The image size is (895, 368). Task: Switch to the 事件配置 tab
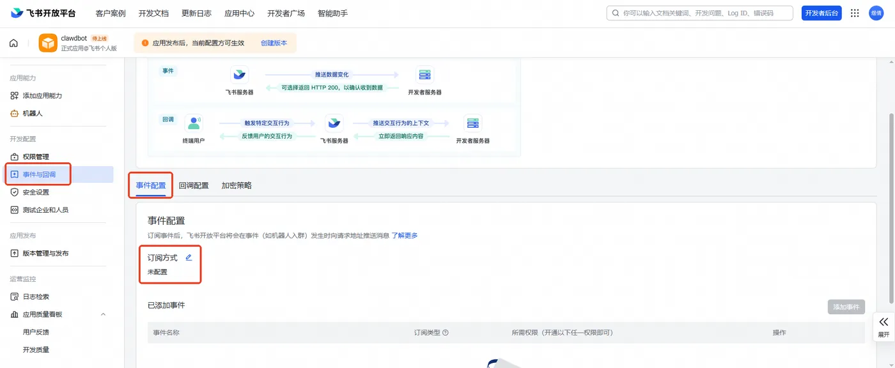point(151,186)
